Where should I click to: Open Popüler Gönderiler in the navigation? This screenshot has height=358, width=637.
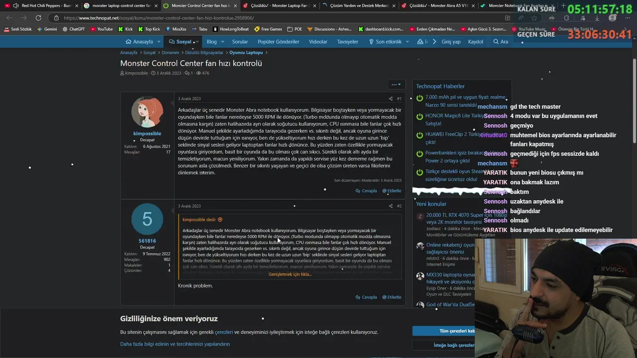[x=278, y=42]
